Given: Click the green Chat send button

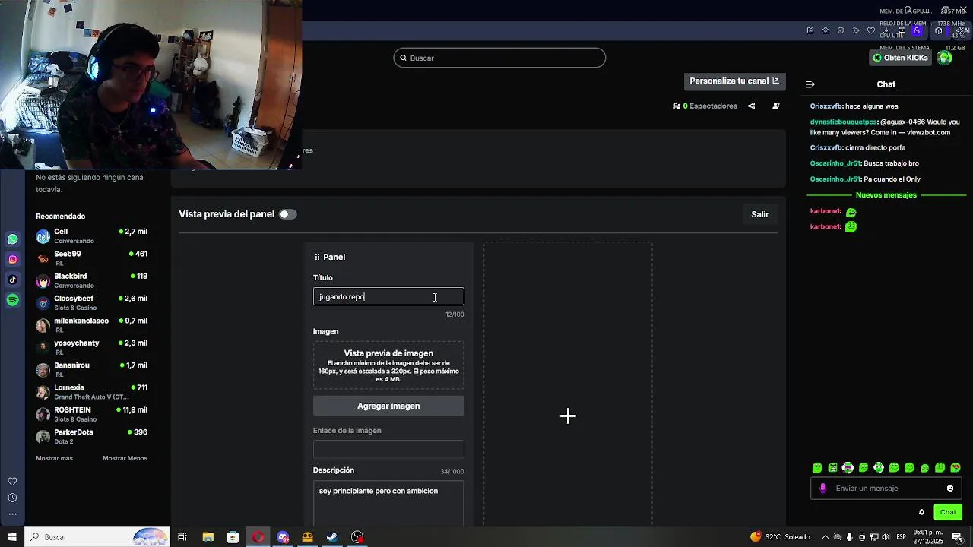Looking at the screenshot, I should pyautogui.click(x=948, y=512).
